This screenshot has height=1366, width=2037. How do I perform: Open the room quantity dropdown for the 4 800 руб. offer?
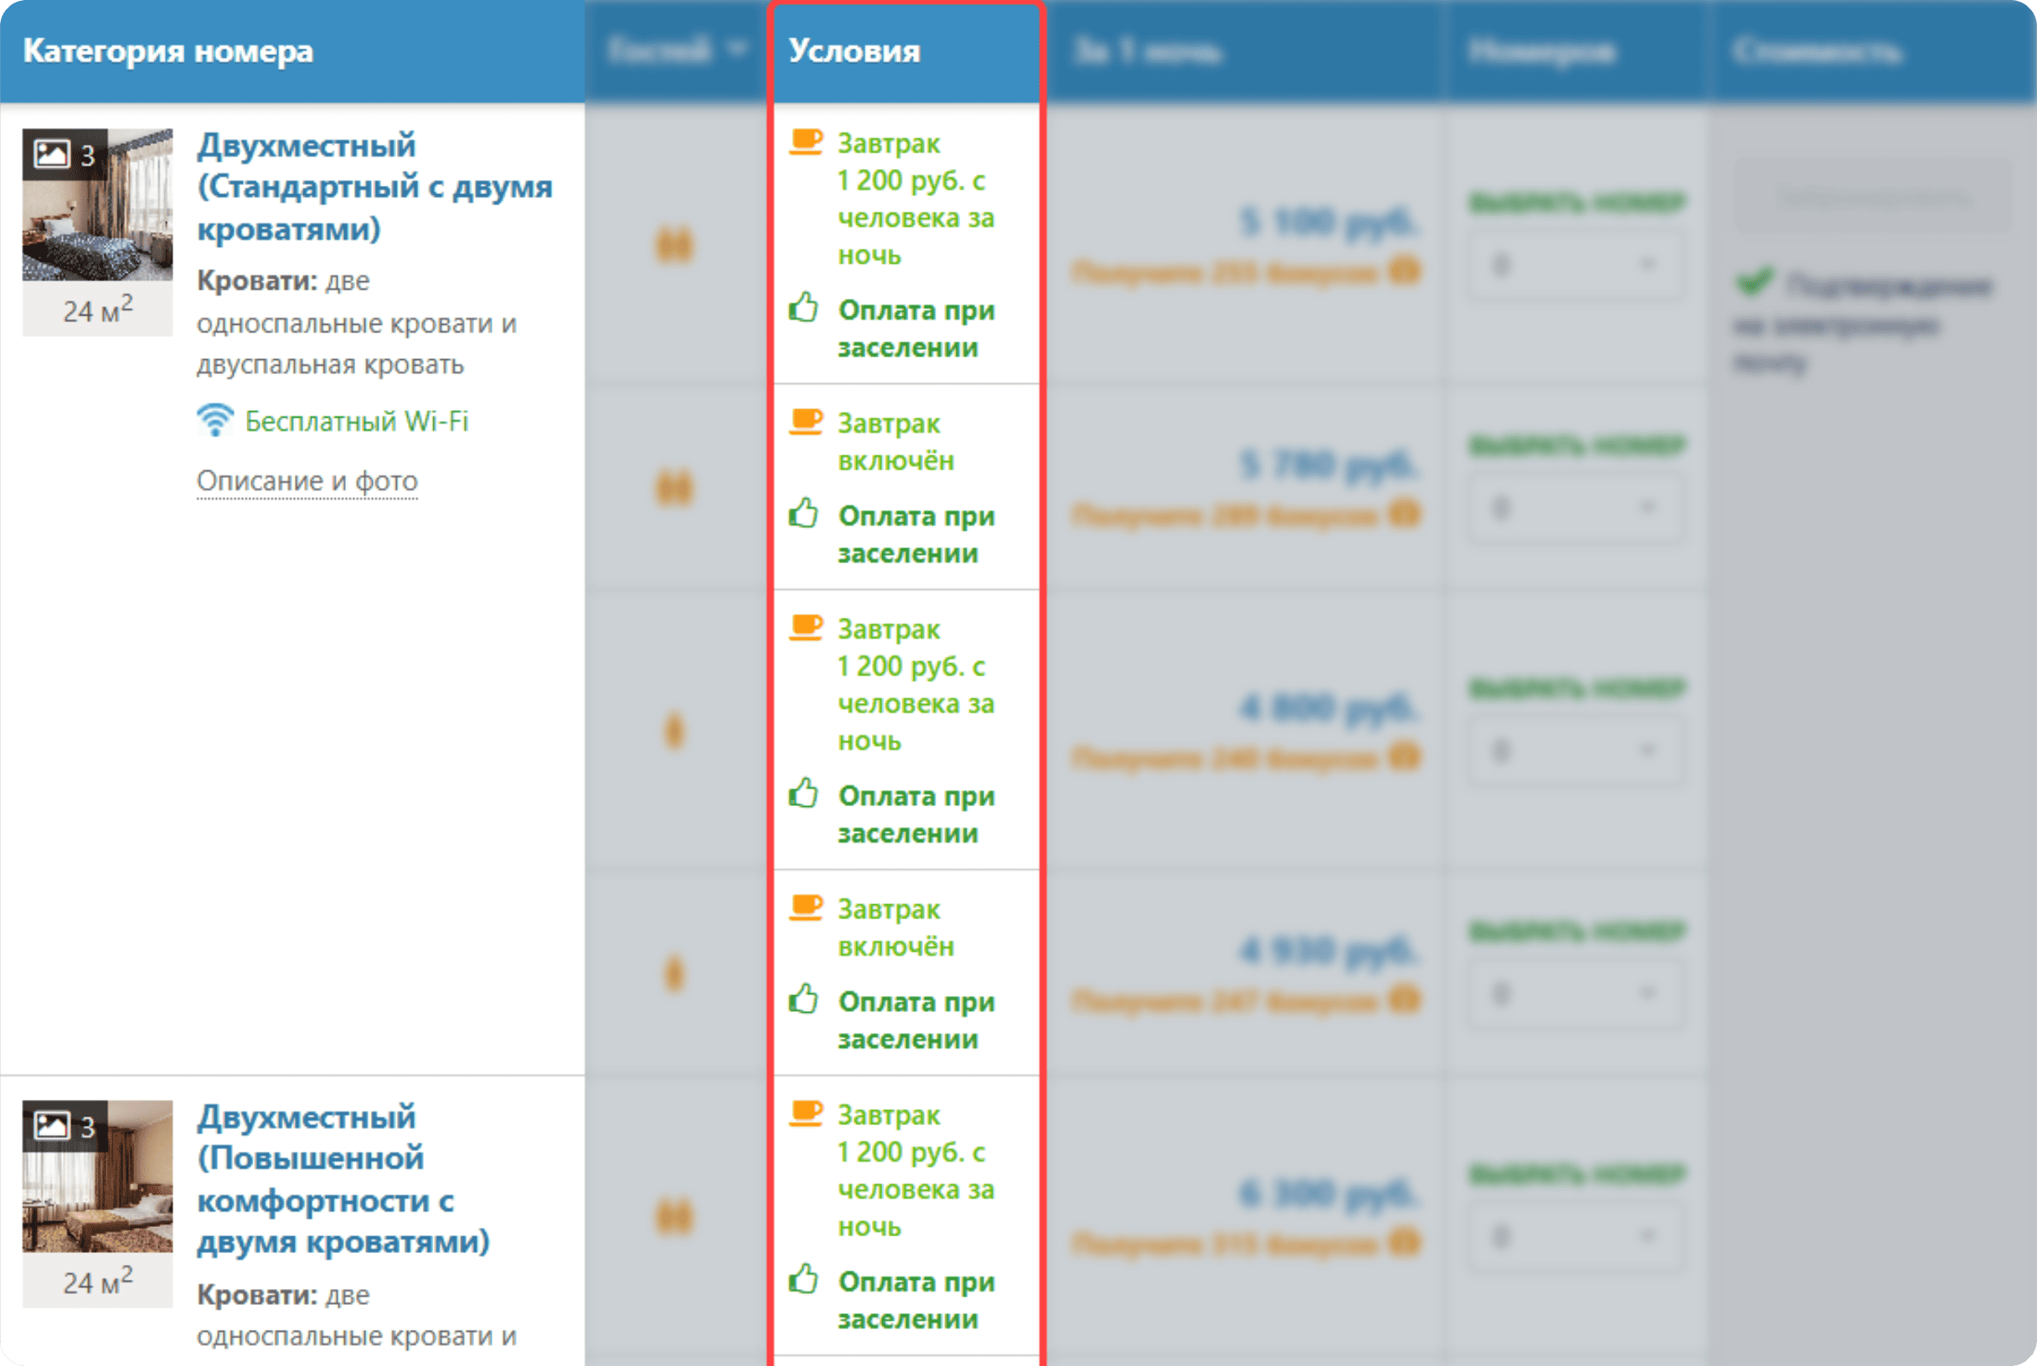[1575, 750]
